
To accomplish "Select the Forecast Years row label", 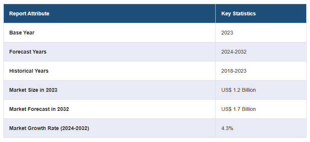I will pos(28,52).
